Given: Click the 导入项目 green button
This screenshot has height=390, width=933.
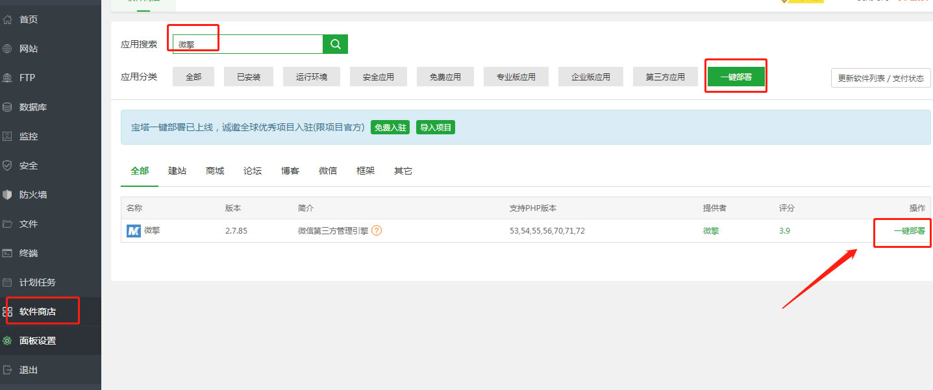Looking at the screenshot, I should [436, 127].
